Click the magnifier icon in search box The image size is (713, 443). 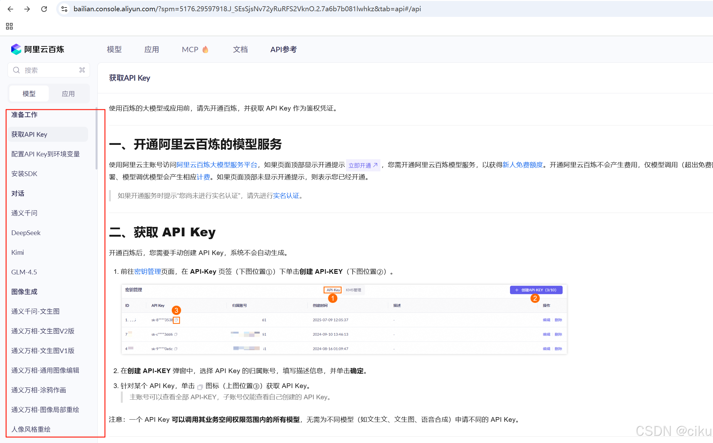click(16, 70)
